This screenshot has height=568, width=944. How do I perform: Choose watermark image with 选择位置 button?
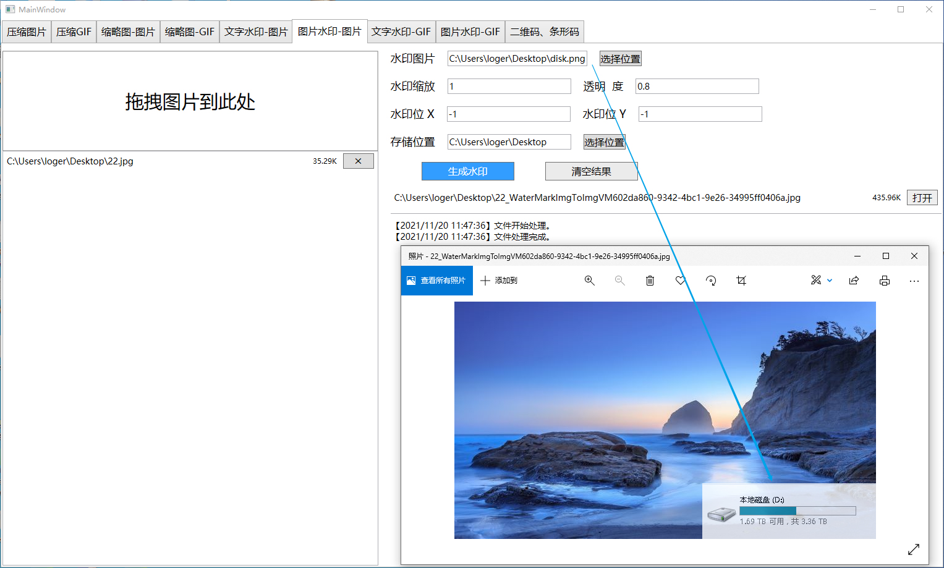621,59
